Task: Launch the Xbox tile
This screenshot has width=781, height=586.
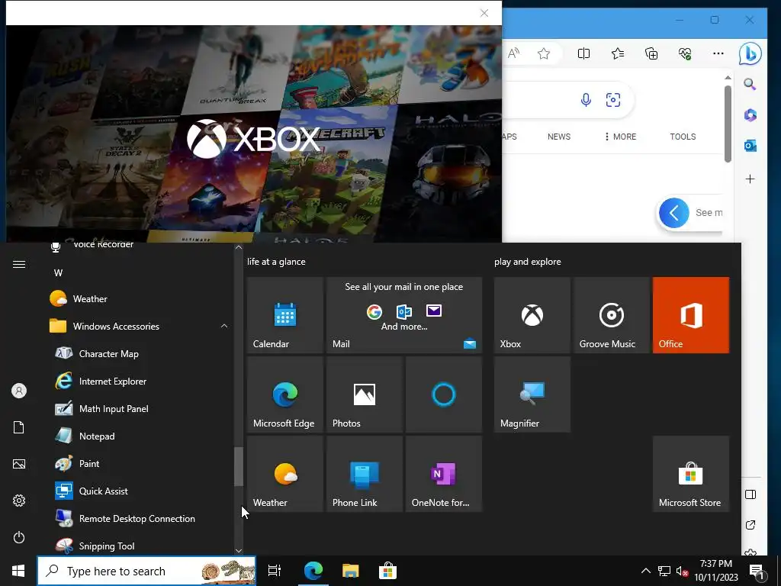Action: pyautogui.click(x=532, y=315)
